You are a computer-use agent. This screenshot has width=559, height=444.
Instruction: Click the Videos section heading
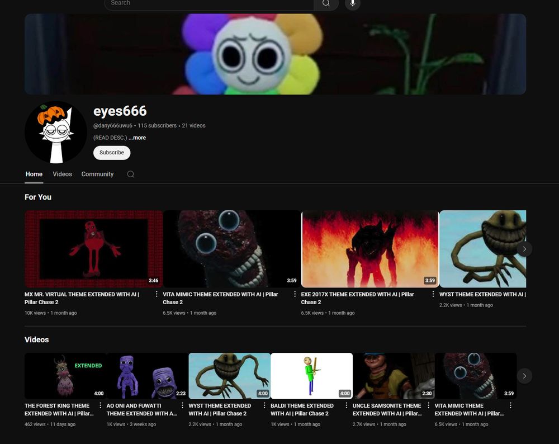tap(37, 339)
